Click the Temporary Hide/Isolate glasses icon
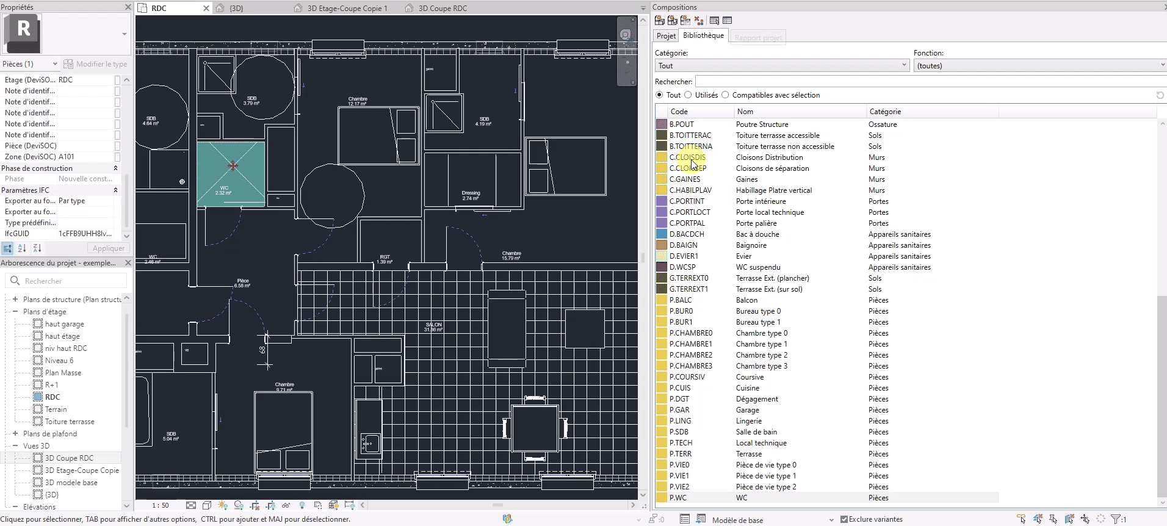 [x=286, y=505]
